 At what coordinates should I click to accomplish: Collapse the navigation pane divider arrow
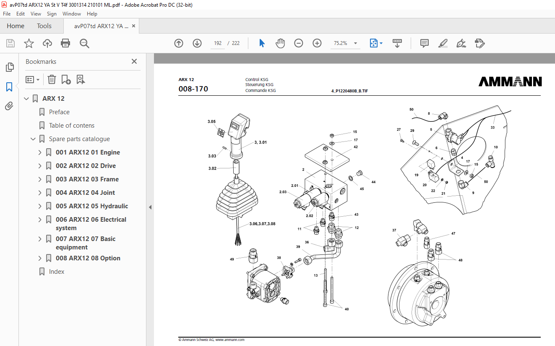(x=150, y=207)
